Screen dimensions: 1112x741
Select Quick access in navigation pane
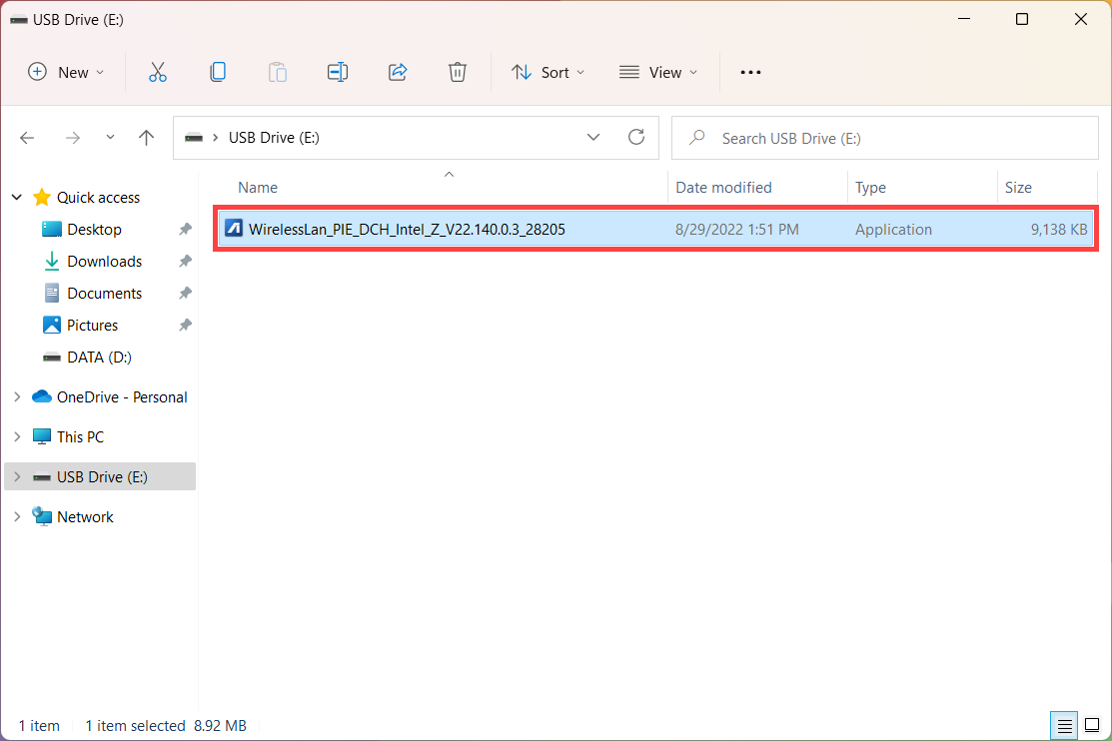(98, 197)
